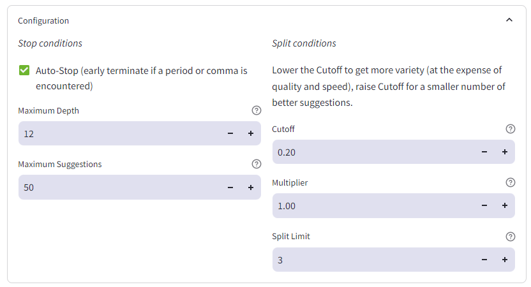The image size is (531, 287).
Task: Raise the Cutoff value with plus
Action: [x=504, y=152]
